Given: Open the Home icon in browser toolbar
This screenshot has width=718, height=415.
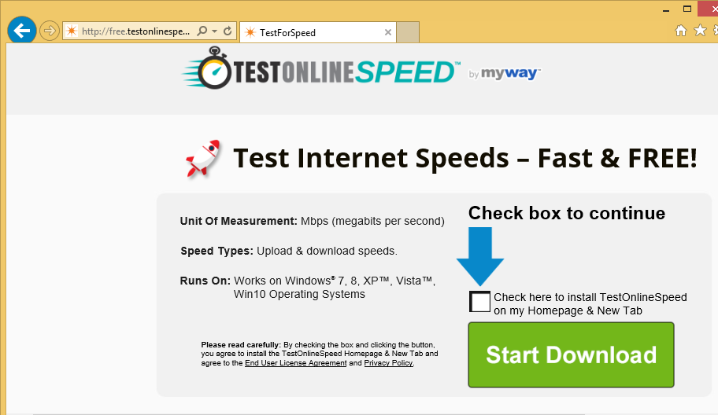Looking at the screenshot, I should tap(681, 31).
